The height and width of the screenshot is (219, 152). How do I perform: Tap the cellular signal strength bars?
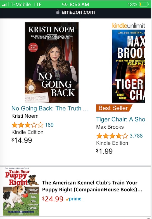(x=6, y=4)
